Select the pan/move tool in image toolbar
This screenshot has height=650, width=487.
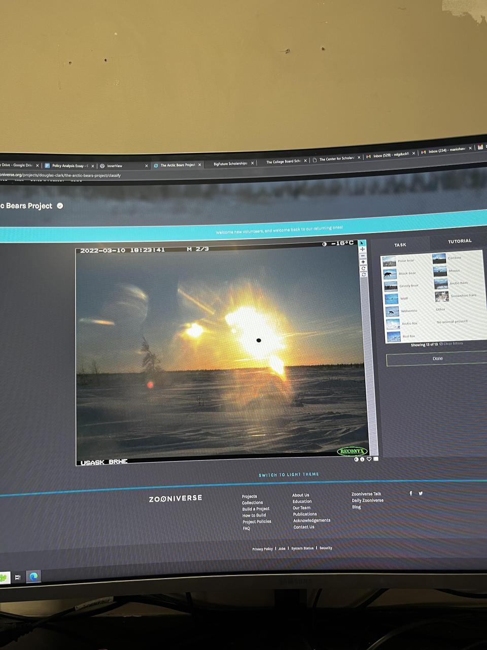tap(362, 249)
